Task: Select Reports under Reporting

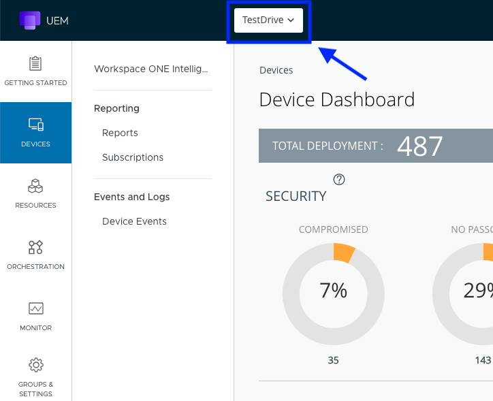Action: [120, 133]
